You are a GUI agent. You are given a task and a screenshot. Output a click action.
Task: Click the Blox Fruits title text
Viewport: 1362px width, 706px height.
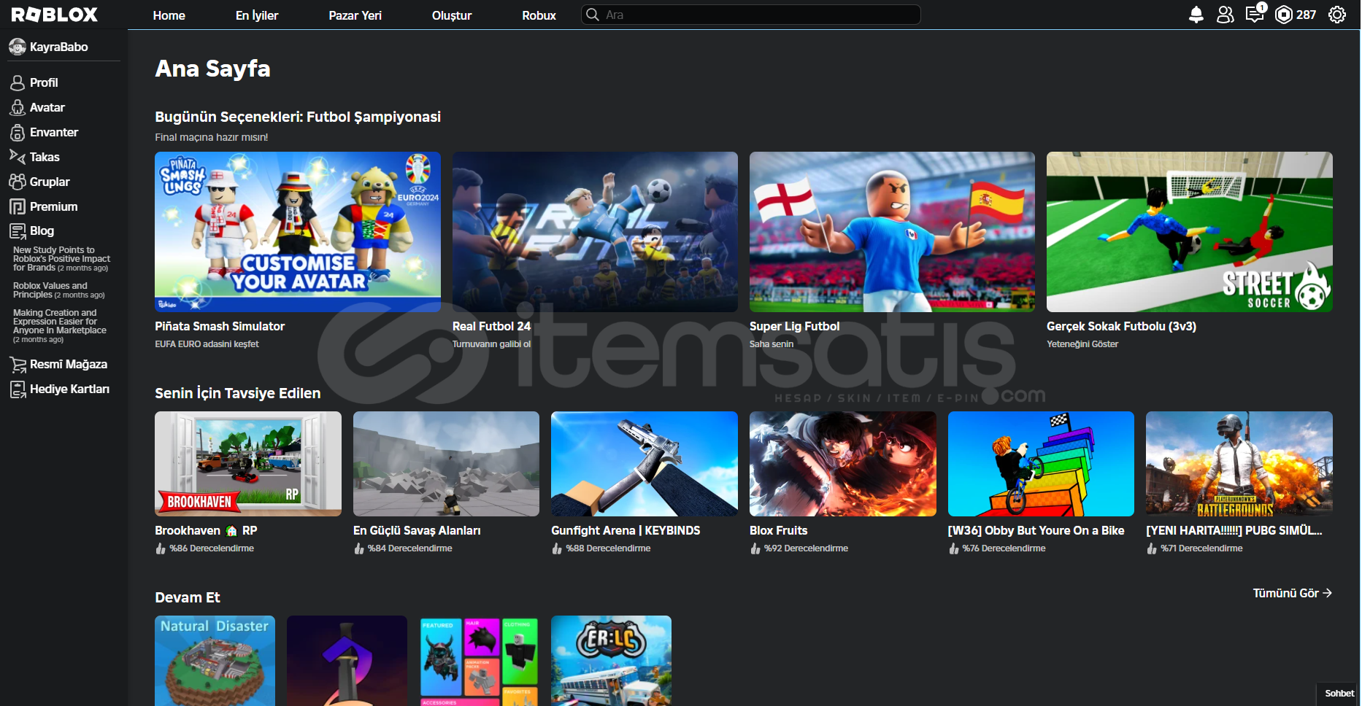click(778, 530)
